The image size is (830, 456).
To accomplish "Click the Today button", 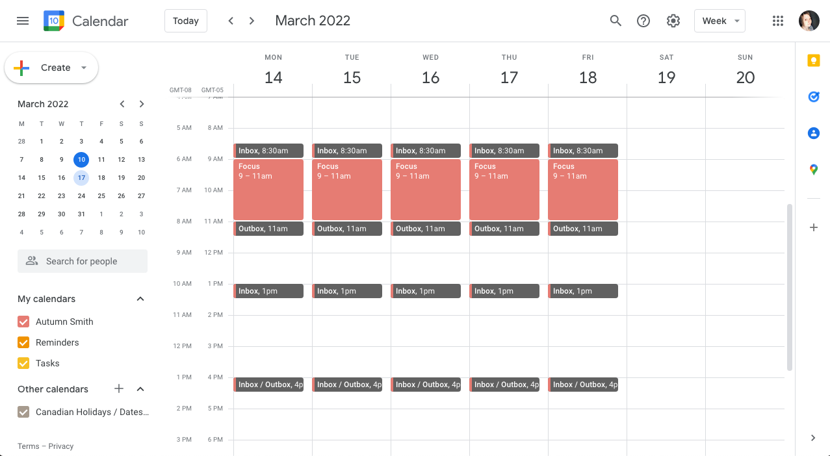I will click(x=186, y=21).
